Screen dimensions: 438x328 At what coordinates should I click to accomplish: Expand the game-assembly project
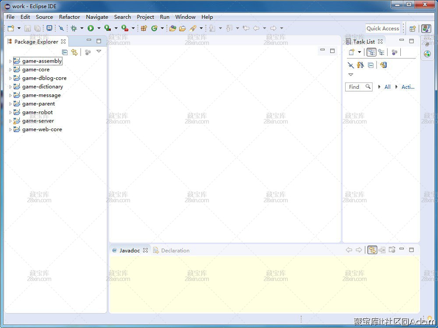tap(11, 61)
